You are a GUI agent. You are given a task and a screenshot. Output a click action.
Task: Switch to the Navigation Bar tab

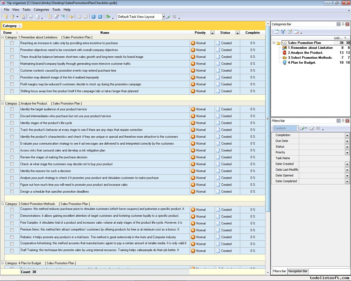pos(298,271)
